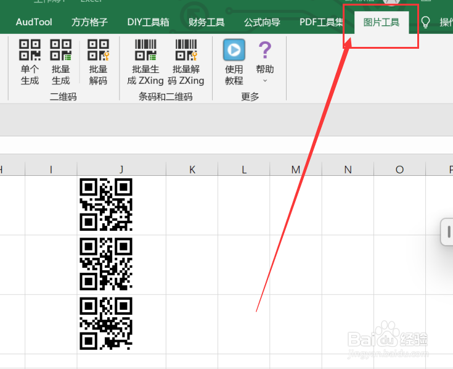Screen dimensions: 453x369
Task: Switch to the AudTool tab
Action: click(x=34, y=22)
